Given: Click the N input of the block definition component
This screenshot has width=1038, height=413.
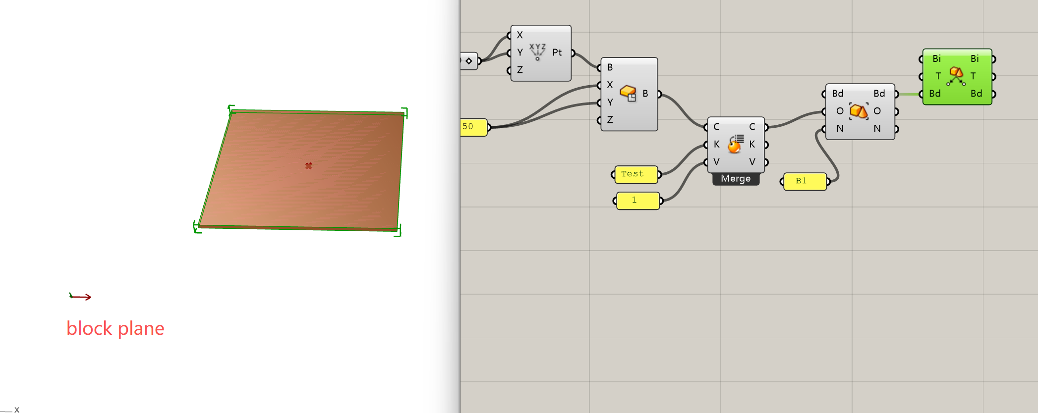Looking at the screenshot, I should 840,129.
